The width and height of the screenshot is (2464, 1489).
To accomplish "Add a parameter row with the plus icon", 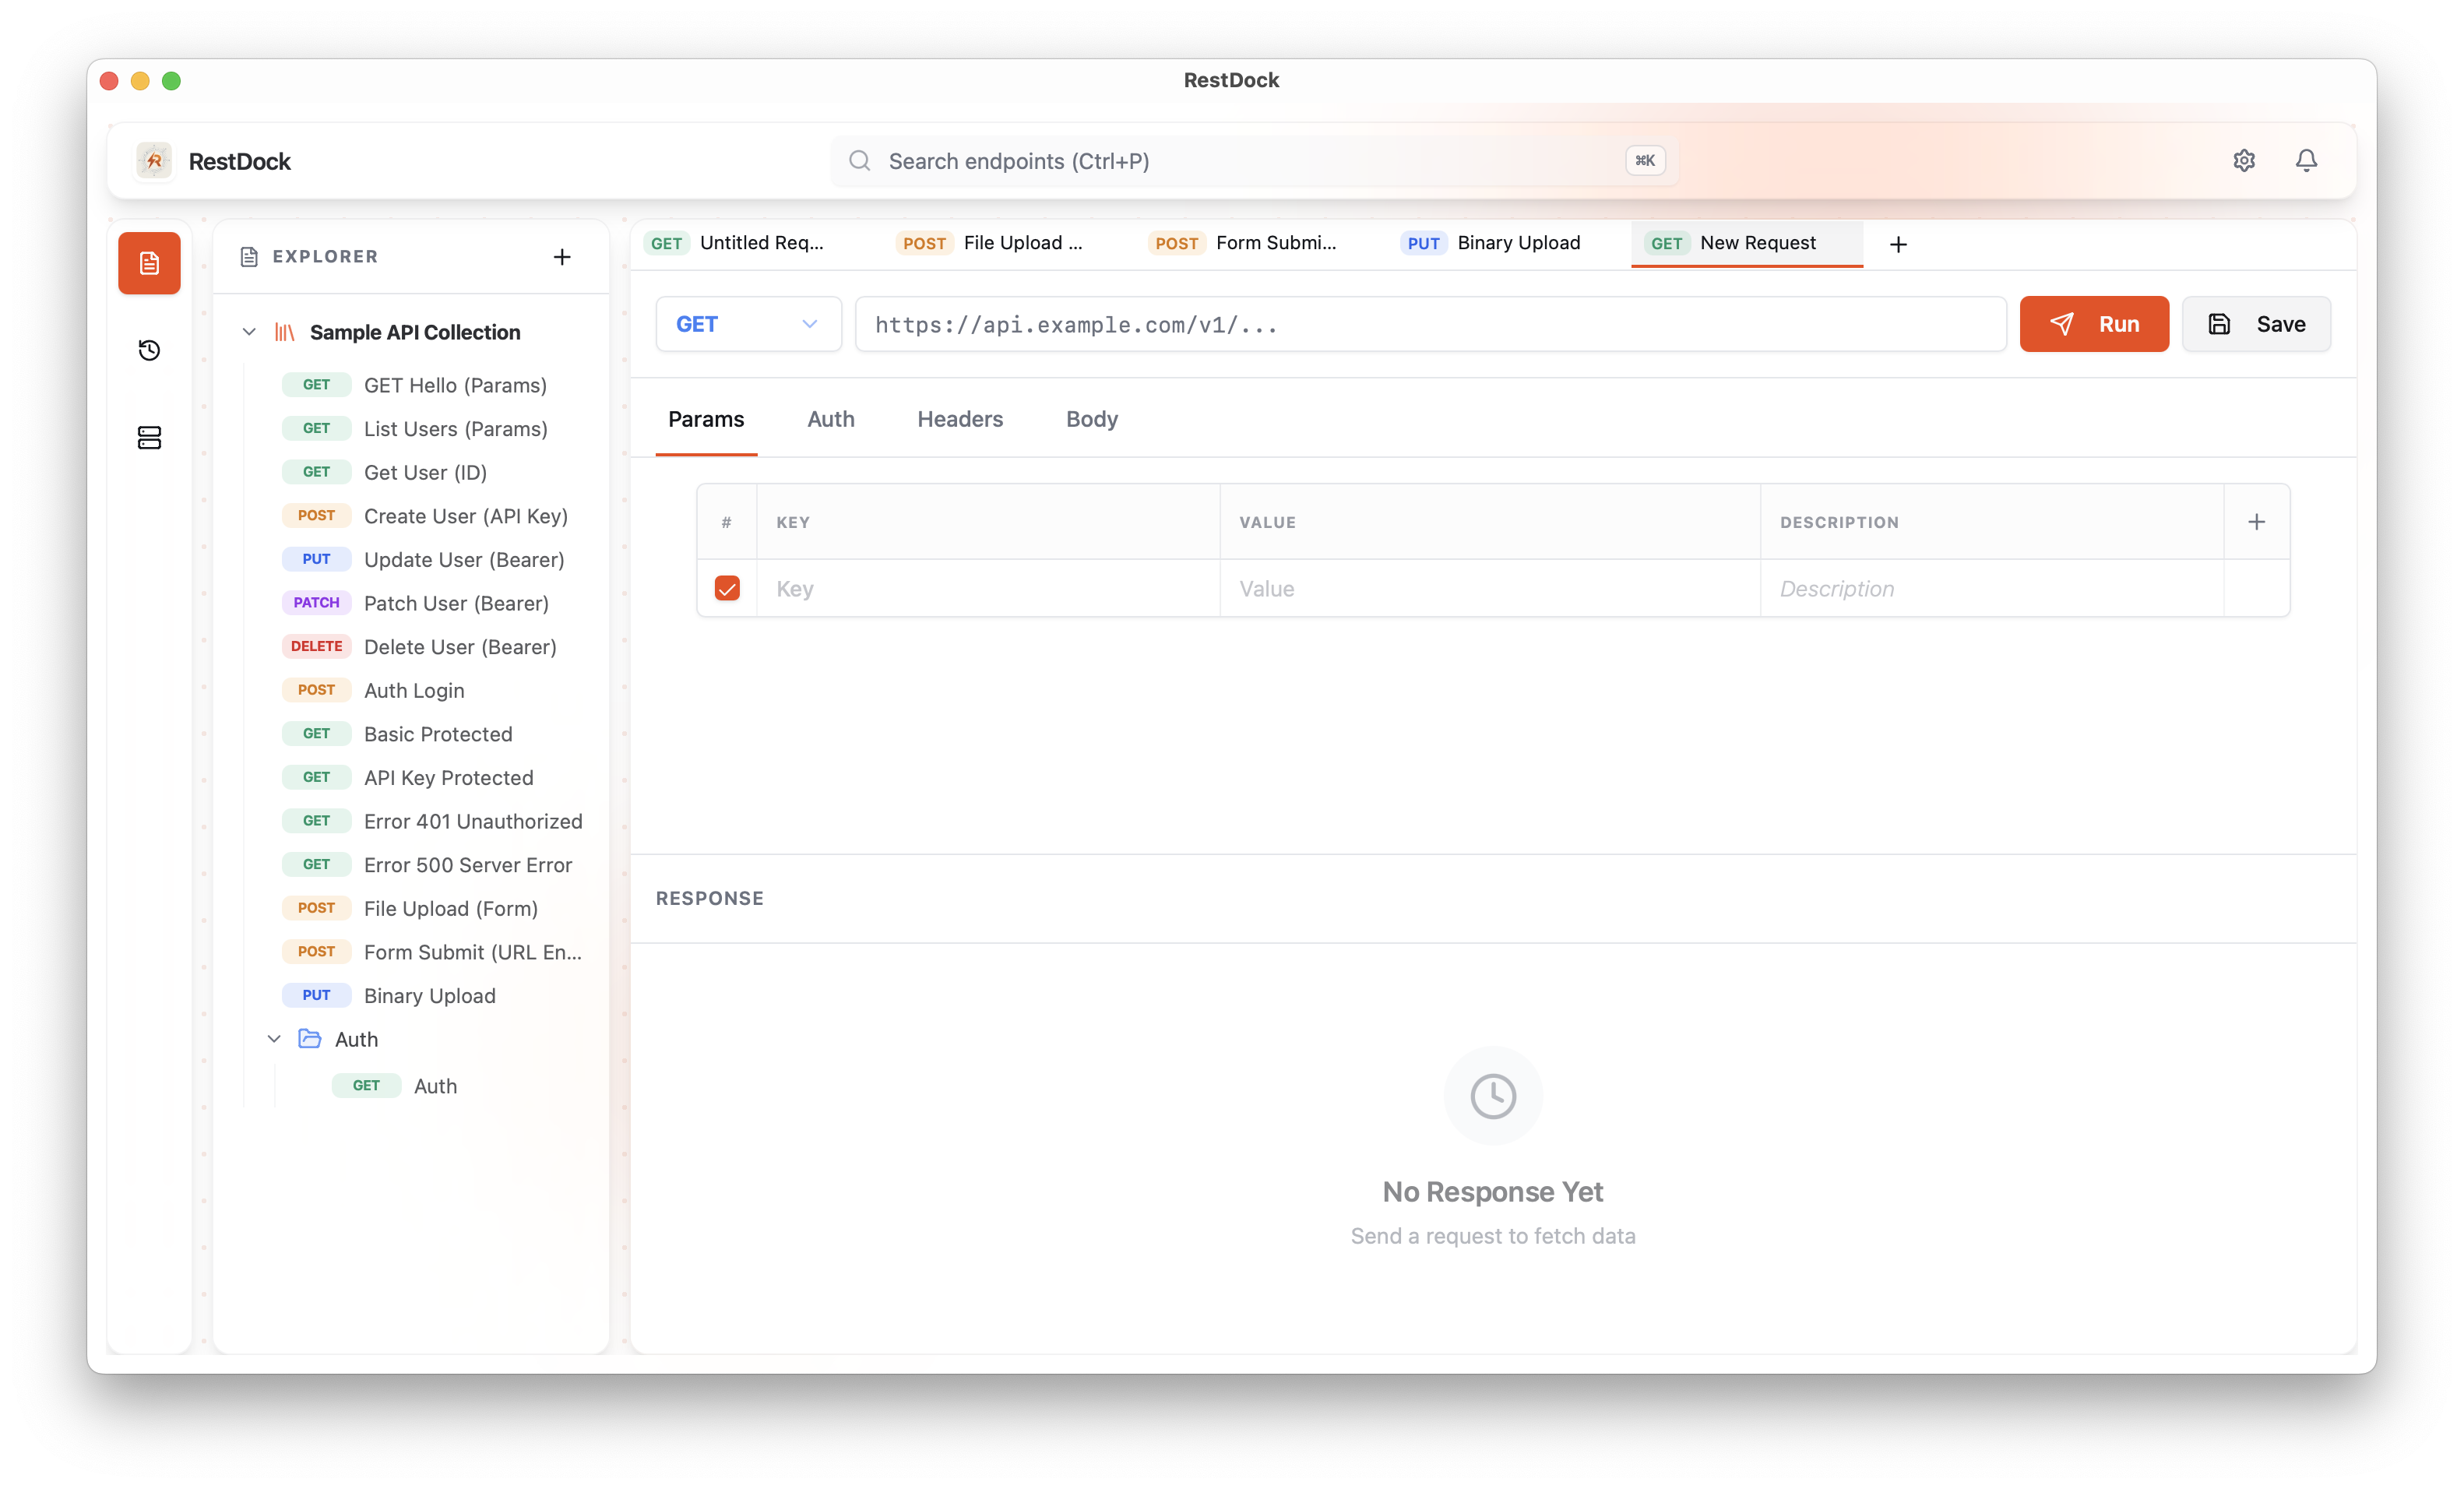I will pyautogui.click(x=2256, y=521).
